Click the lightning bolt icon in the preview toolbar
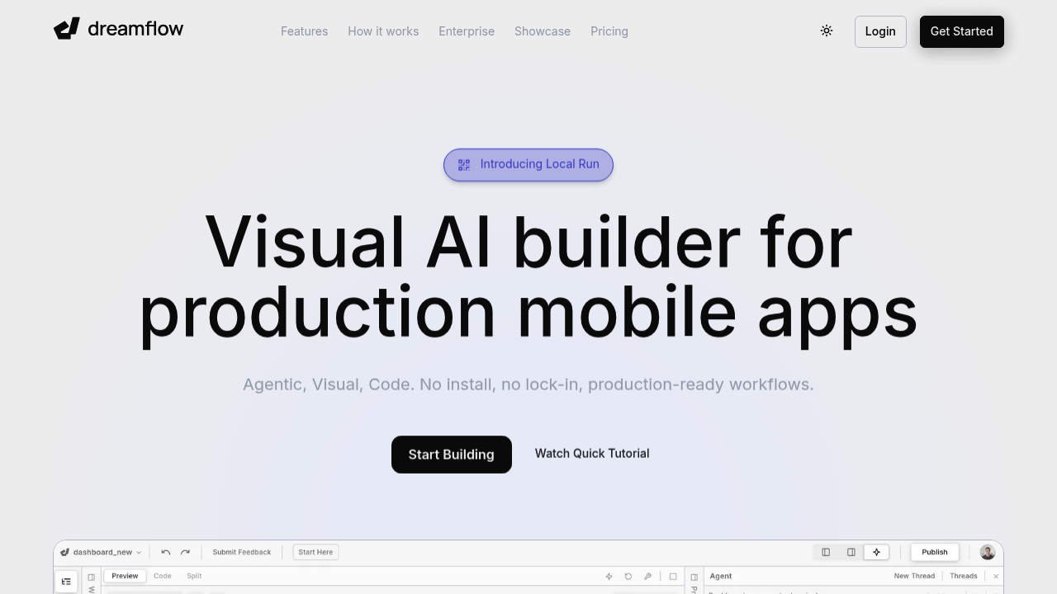 tap(609, 577)
